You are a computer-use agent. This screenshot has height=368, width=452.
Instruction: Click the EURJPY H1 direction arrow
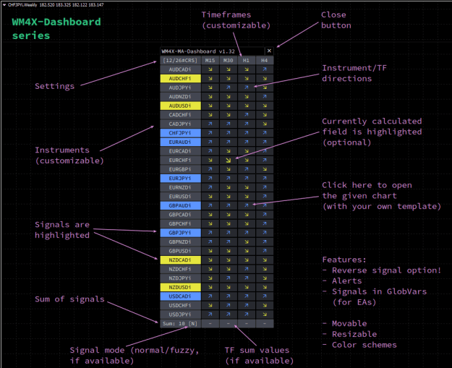point(247,179)
